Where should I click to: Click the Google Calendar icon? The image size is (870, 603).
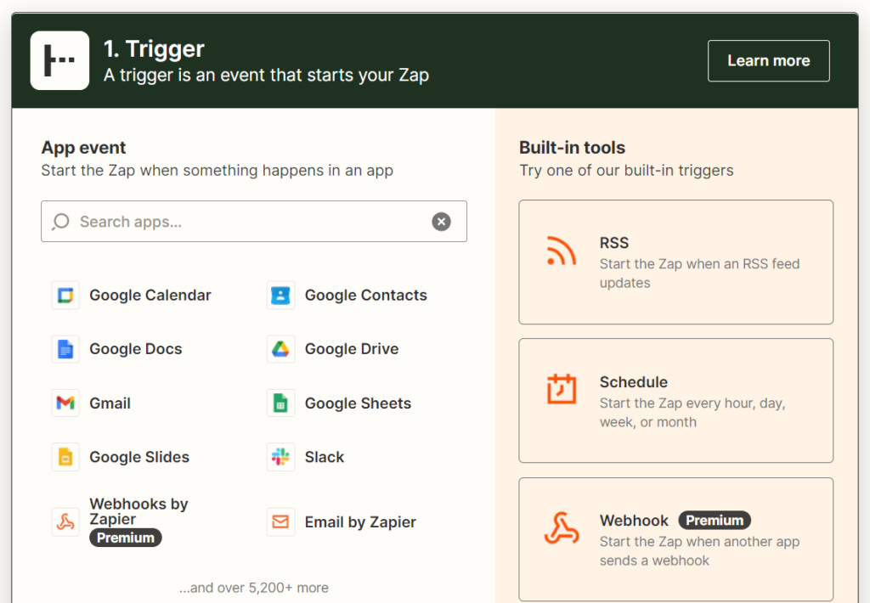point(65,295)
